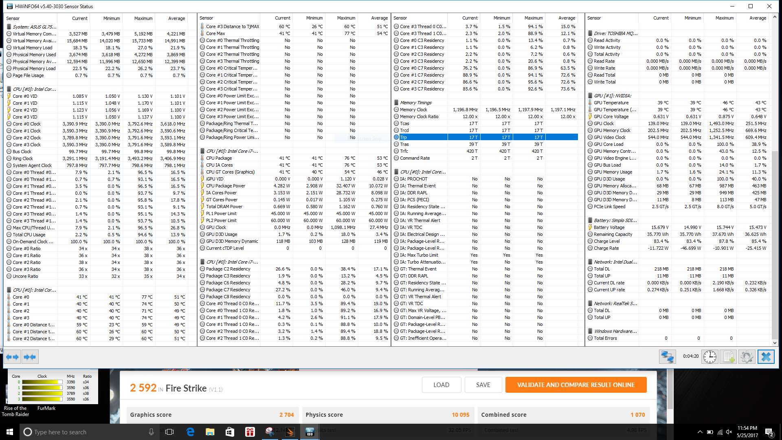Click the LOAD button in 3DMark
The width and height of the screenshot is (782, 440).
441,385
